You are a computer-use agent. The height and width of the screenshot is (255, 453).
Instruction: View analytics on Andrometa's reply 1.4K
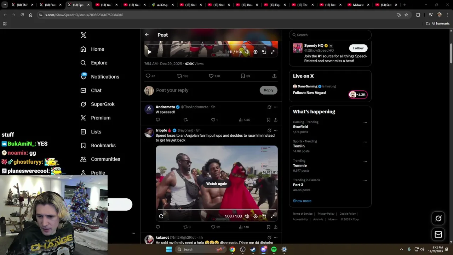click(x=244, y=120)
